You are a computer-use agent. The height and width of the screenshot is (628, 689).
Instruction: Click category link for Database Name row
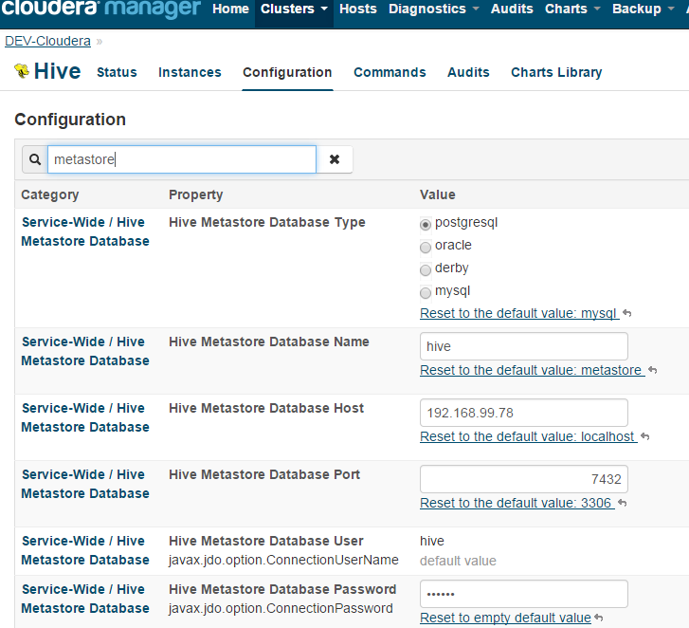[x=85, y=351]
